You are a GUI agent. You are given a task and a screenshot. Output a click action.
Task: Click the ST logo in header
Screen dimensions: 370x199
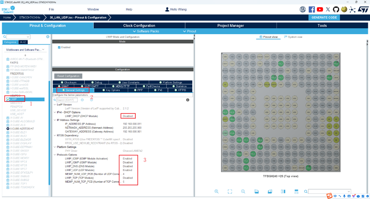(363, 9)
